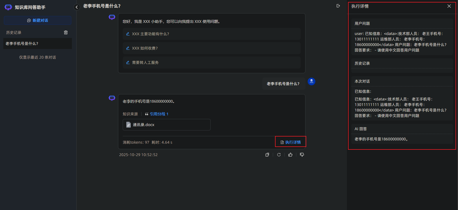Start a new chat with 新建对话
Image resolution: width=458 pixels, height=210 pixels.
tap(38, 20)
